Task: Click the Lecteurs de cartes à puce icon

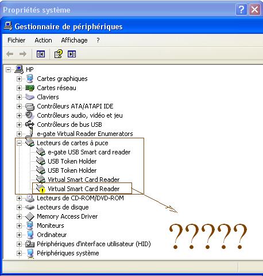Action: [x=30, y=143]
